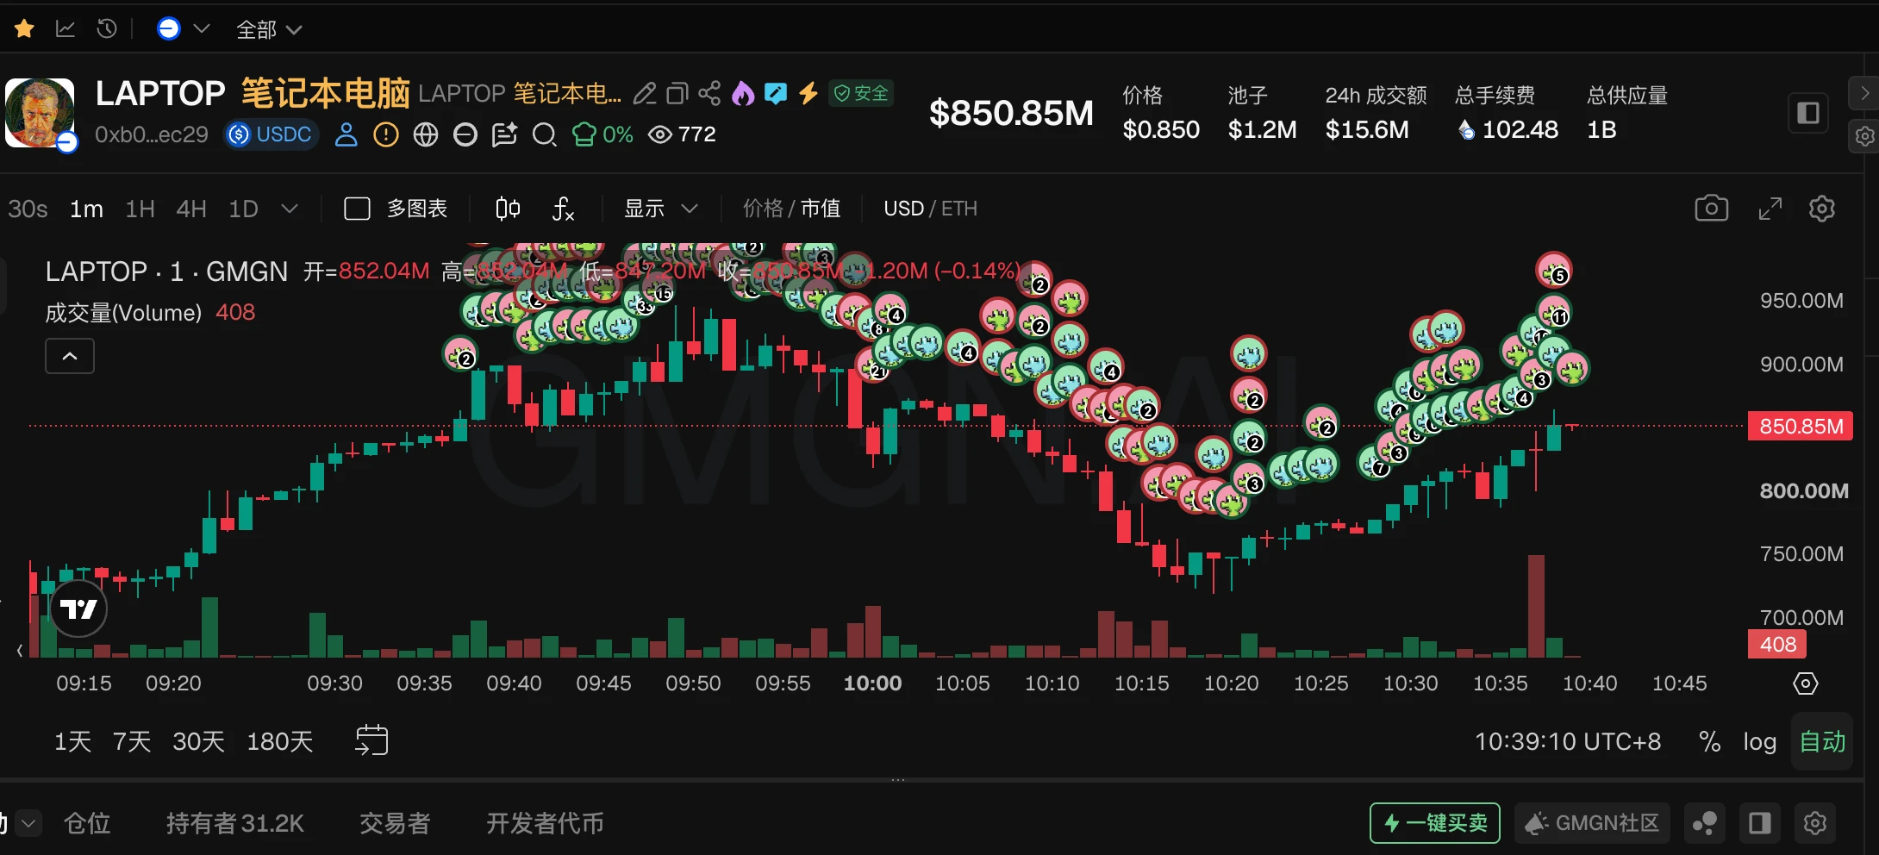
Task: Share the LAPTOP token
Action: point(709,93)
